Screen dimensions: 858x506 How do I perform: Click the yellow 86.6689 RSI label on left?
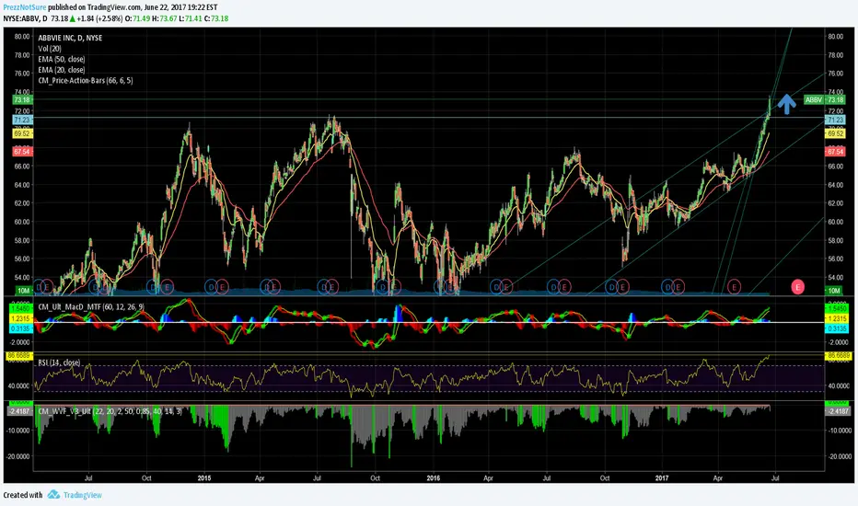(x=19, y=355)
